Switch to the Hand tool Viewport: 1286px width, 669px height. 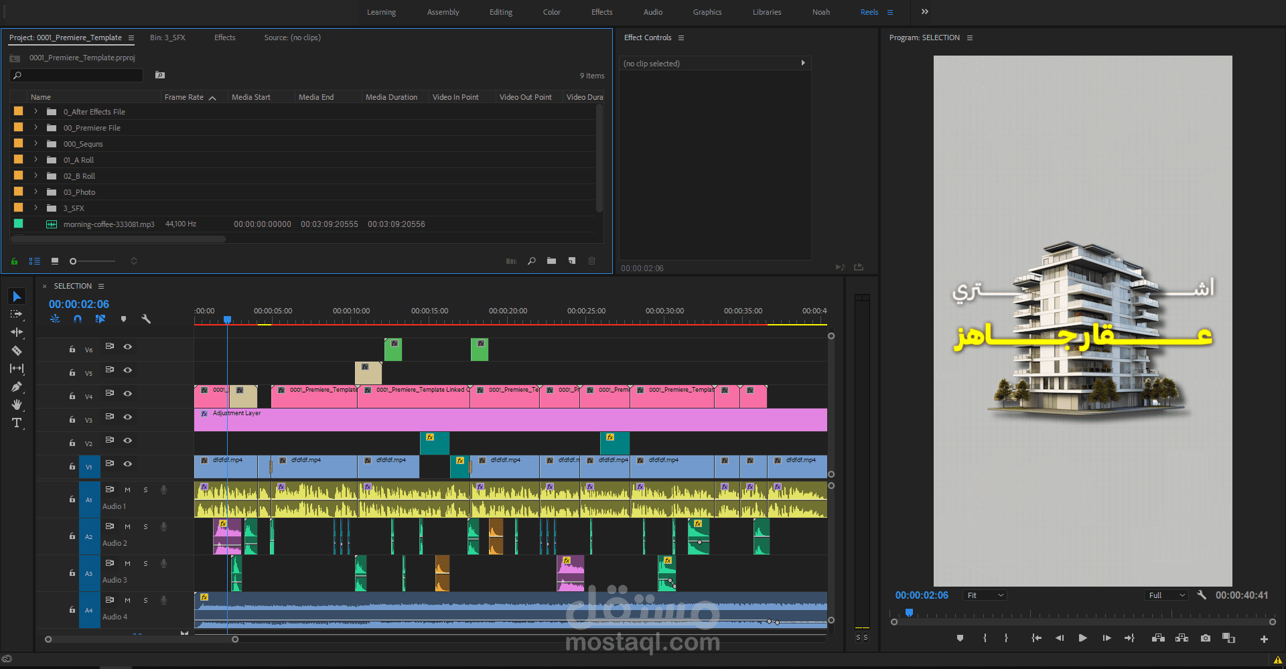tap(17, 404)
